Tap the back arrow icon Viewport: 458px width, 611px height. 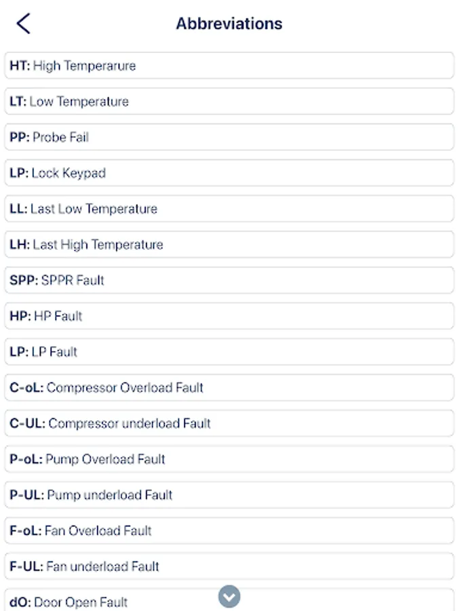pyautogui.click(x=24, y=23)
